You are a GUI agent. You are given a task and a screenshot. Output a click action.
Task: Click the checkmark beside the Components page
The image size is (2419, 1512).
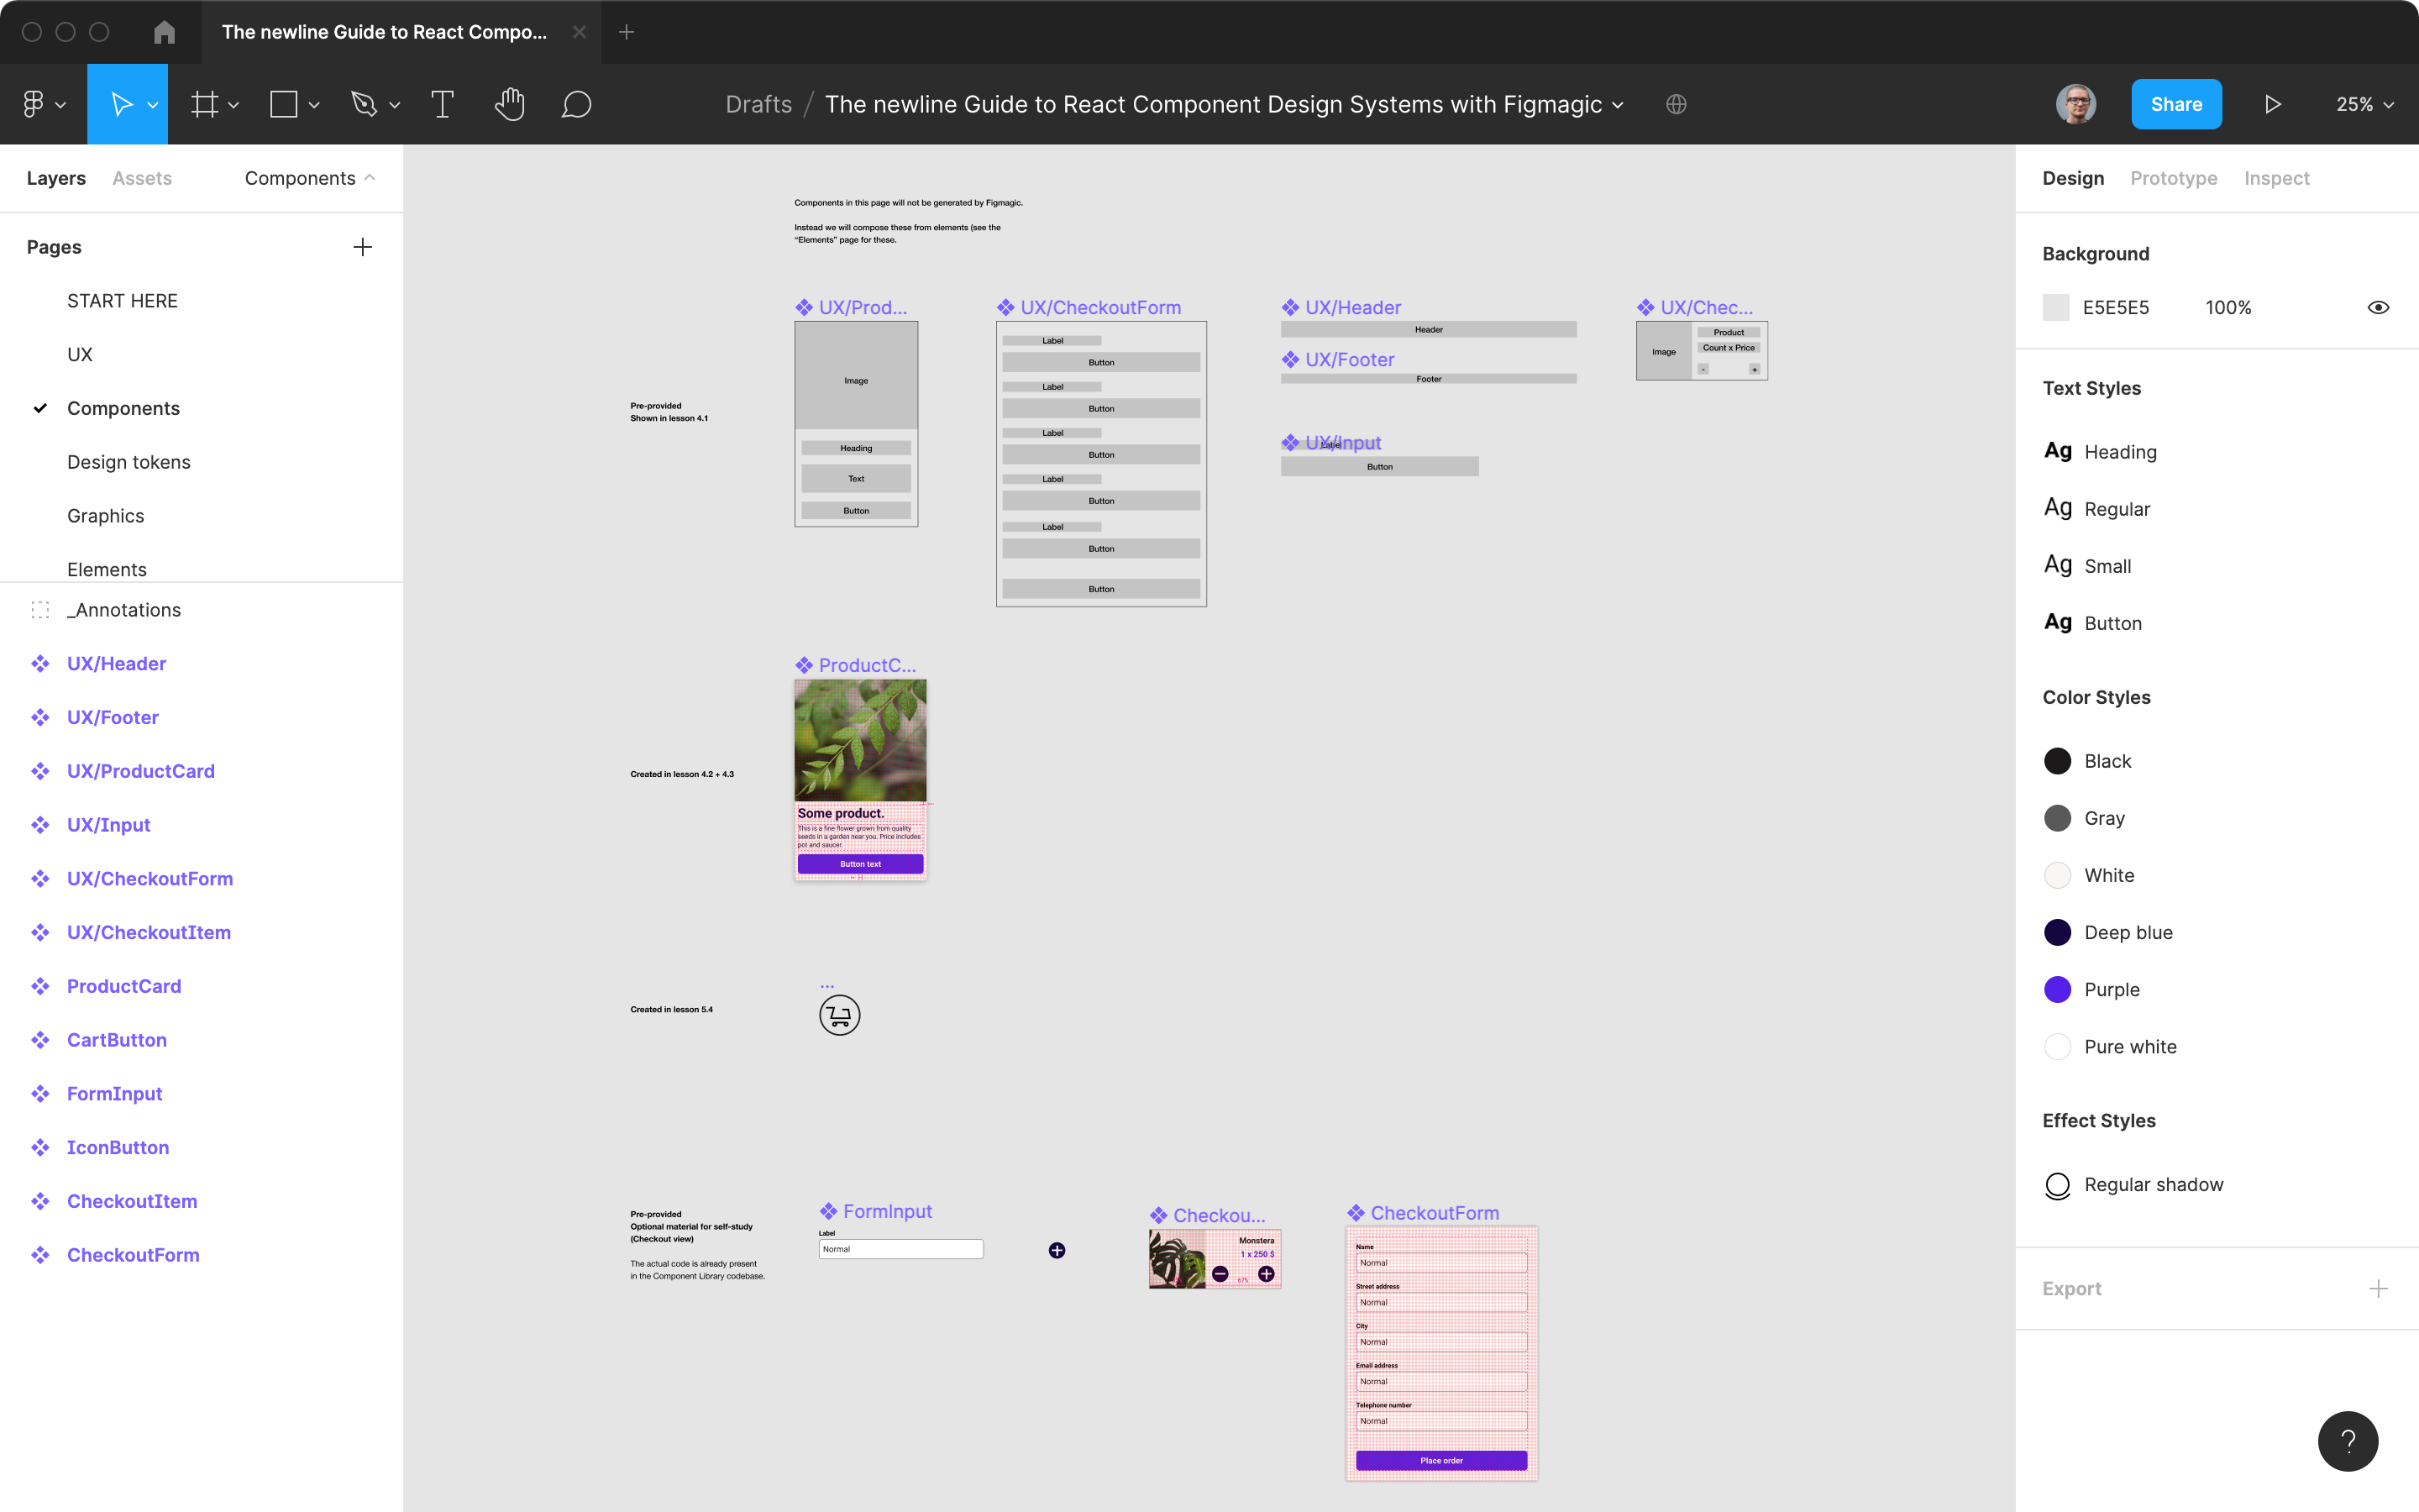coord(40,408)
